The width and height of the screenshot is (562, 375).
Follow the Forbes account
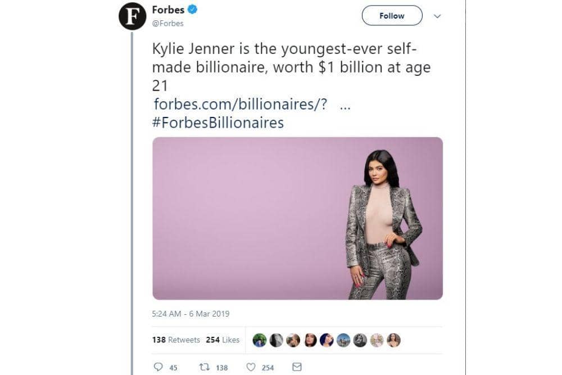[x=392, y=16]
